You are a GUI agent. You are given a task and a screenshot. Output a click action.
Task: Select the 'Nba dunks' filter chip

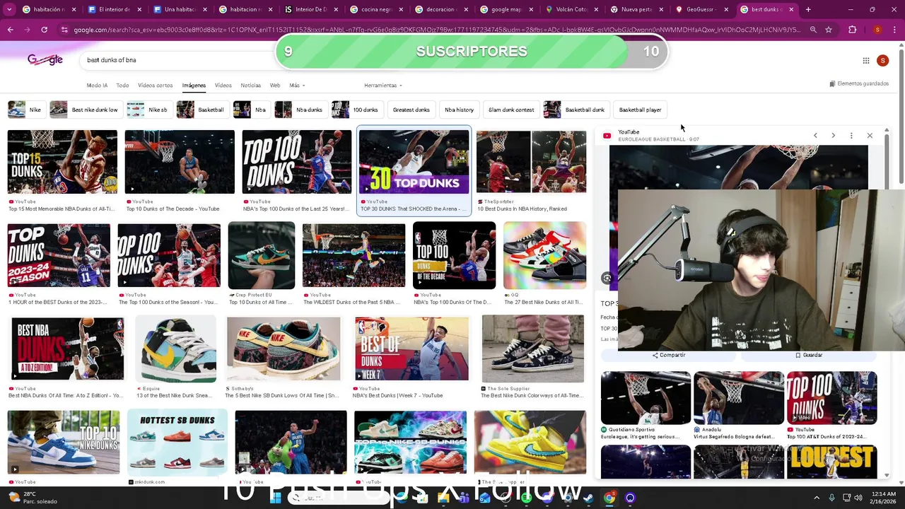coord(300,110)
